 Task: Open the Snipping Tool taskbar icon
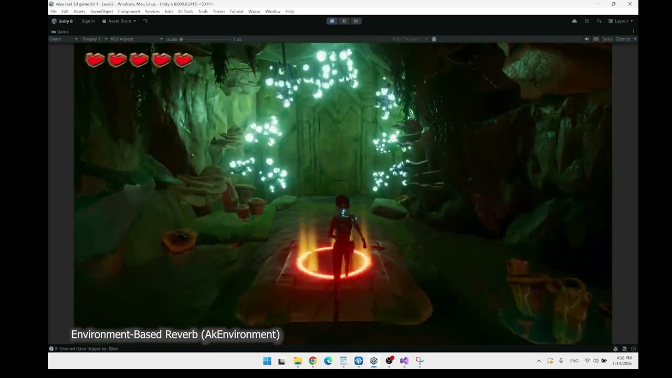(x=419, y=361)
